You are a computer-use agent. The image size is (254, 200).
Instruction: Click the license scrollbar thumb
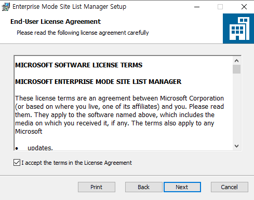coord(236,69)
